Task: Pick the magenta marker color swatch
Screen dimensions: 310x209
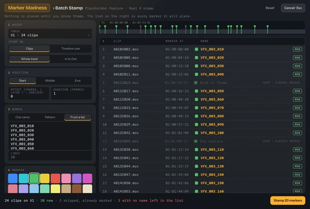Action: point(87,178)
